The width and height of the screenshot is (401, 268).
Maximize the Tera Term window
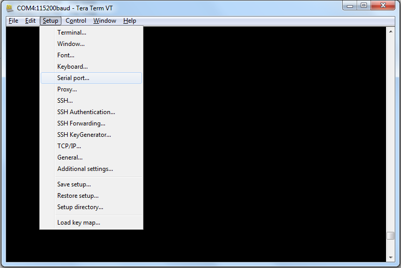click(364, 6)
